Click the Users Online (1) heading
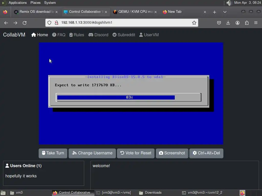Viewport: 262px width, 196px height. click(x=24, y=166)
